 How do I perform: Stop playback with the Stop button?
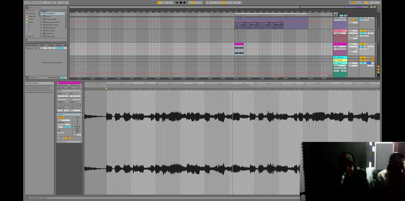[x=181, y=3]
